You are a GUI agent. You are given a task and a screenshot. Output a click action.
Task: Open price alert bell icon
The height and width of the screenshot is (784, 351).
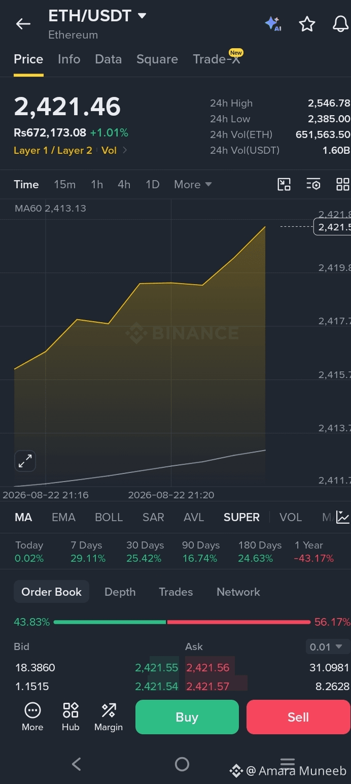(x=341, y=24)
